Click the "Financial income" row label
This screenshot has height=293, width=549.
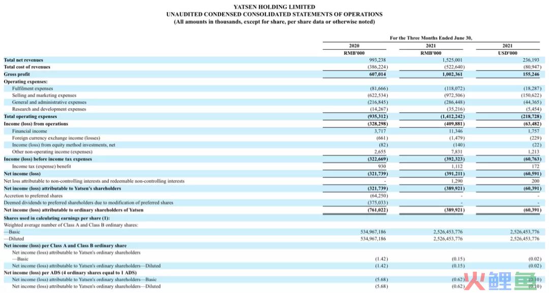(x=29, y=131)
